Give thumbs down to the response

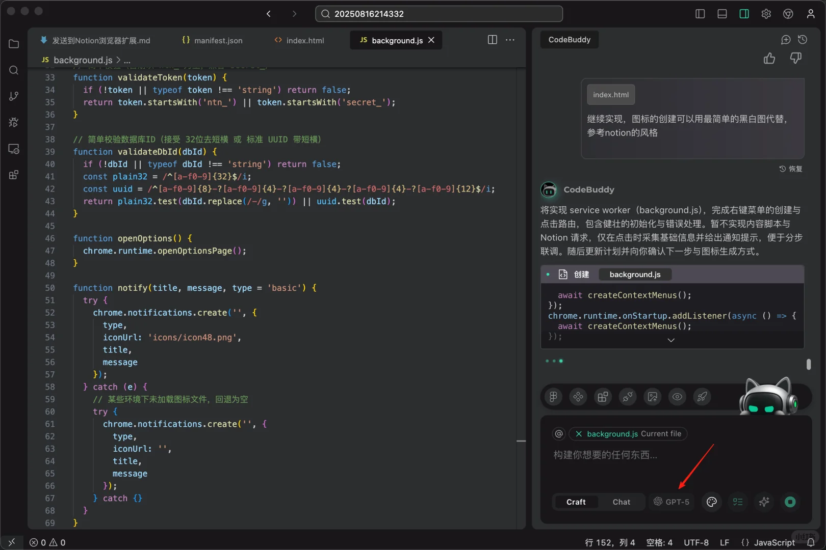pyautogui.click(x=795, y=59)
